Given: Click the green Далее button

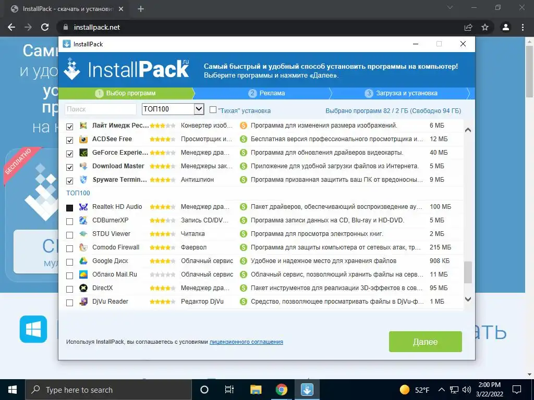Looking at the screenshot, I should pos(426,342).
